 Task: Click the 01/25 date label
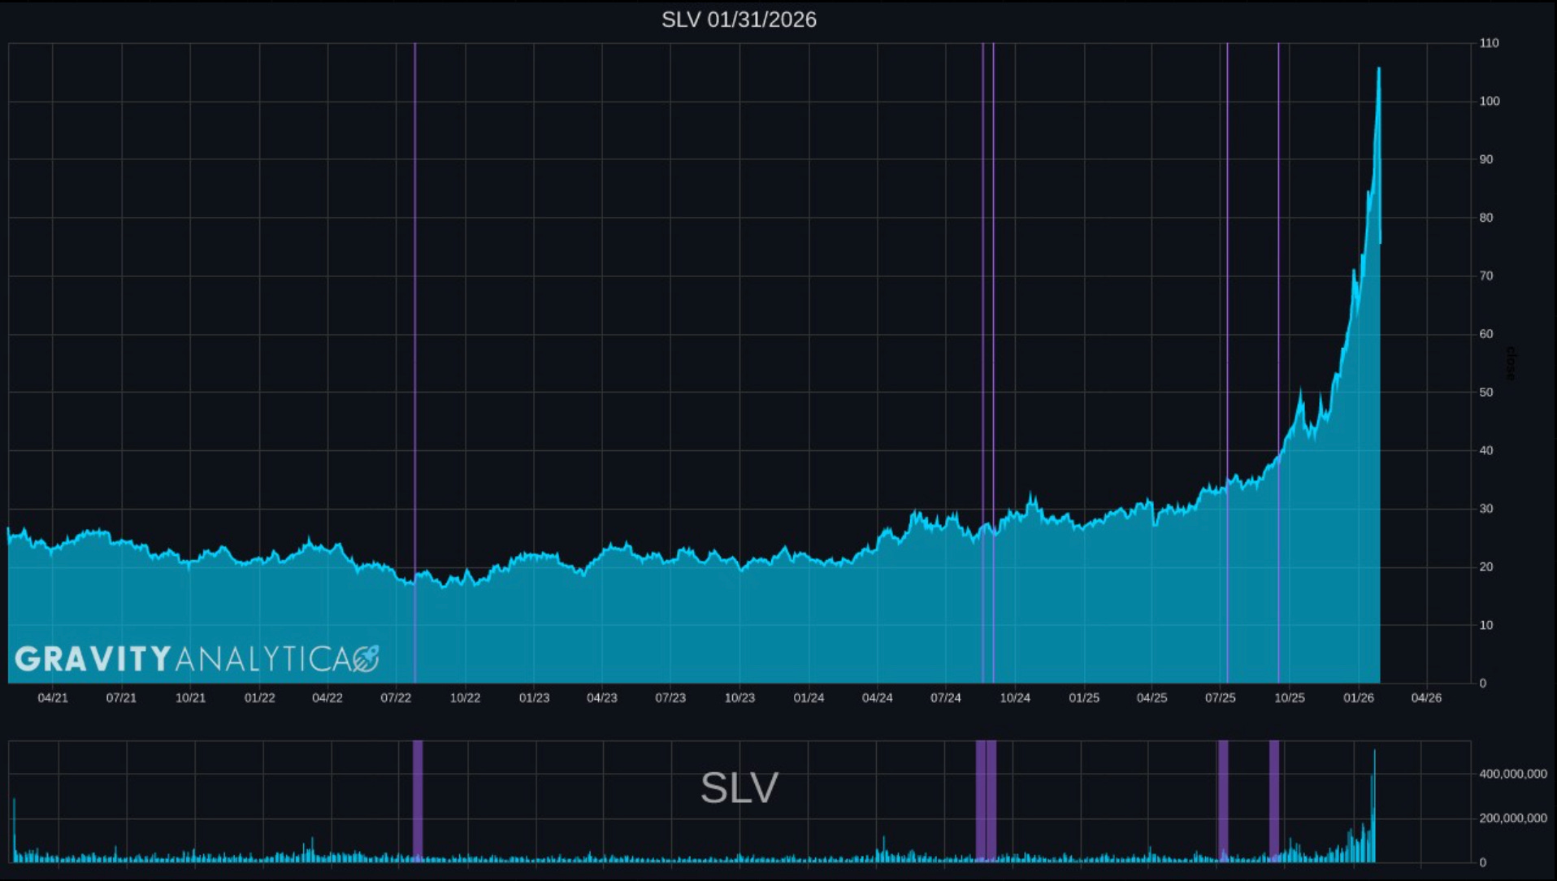pos(1084,698)
